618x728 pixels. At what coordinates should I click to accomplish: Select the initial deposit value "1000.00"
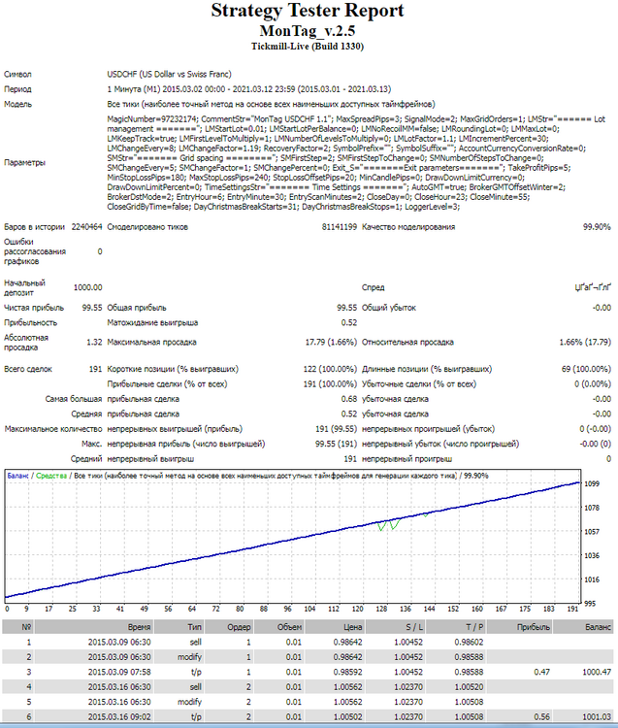[87, 287]
